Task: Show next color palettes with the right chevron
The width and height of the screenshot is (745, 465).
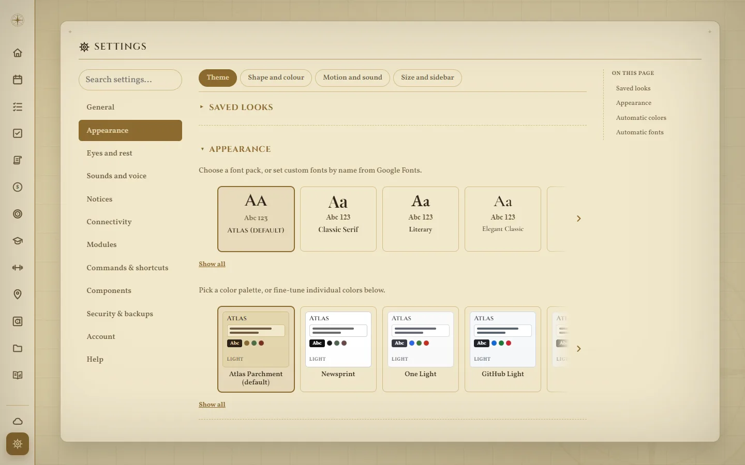Action: coord(579,349)
